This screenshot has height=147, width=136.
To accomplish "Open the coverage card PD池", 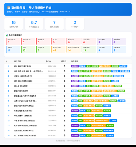I will coord(59,41).
